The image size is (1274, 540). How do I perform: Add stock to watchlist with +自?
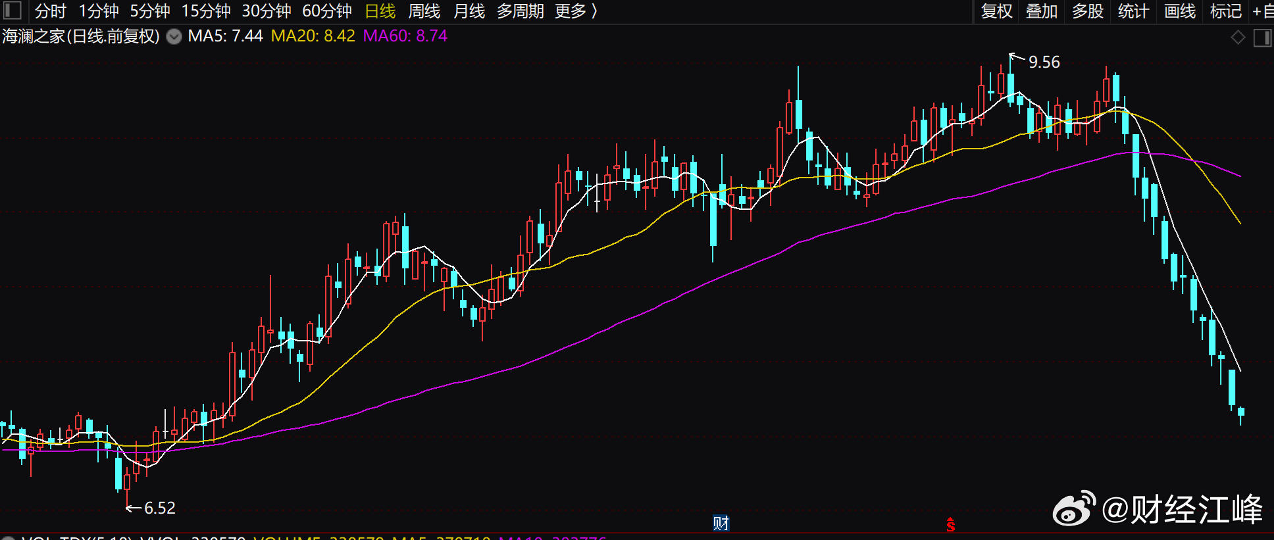(1263, 11)
